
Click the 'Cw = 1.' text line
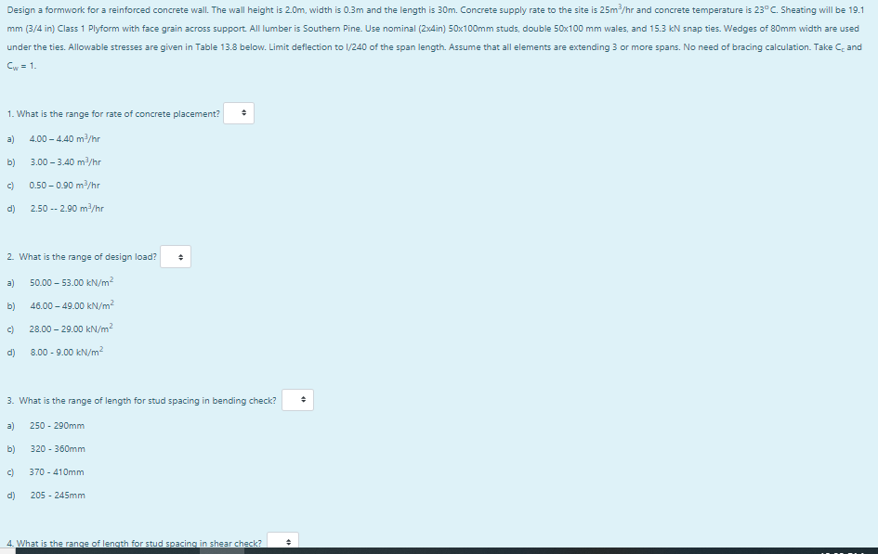pos(22,66)
